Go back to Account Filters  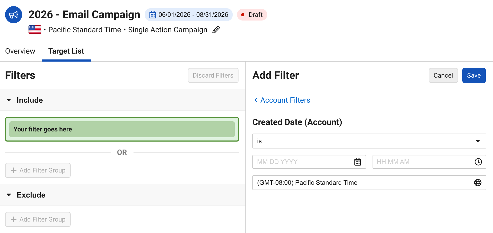click(282, 100)
